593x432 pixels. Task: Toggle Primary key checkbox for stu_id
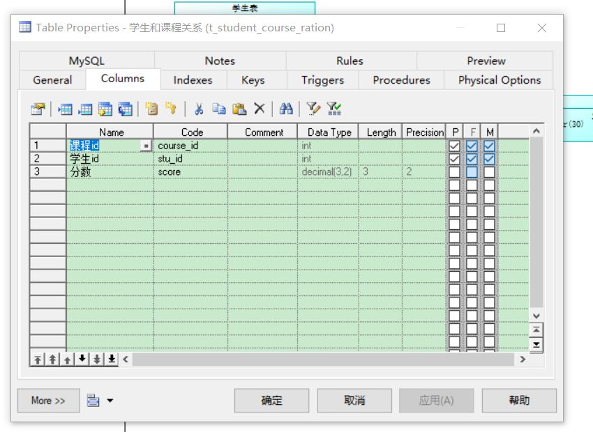point(454,159)
